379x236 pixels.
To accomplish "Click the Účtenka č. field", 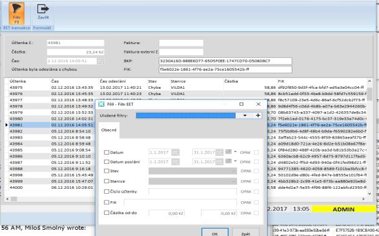I will click(x=75, y=43).
